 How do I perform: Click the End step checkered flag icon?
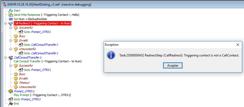click(11, 104)
